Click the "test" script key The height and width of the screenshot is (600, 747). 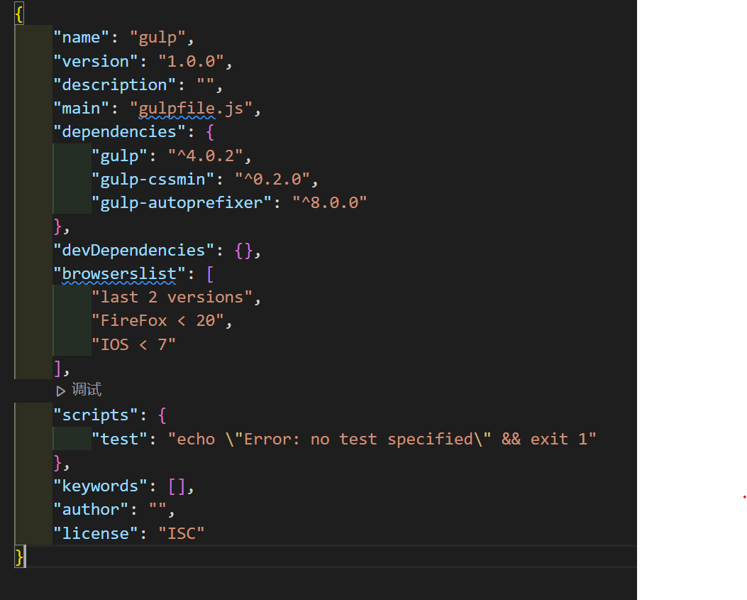(x=120, y=440)
